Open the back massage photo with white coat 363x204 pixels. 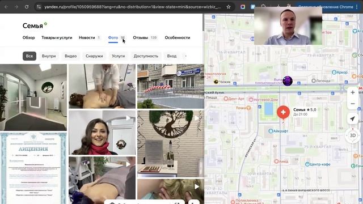102,86
